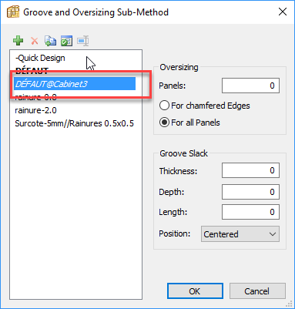Open the Position dropdown showing Centered
The height and width of the screenshot is (309, 295).
(240, 234)
